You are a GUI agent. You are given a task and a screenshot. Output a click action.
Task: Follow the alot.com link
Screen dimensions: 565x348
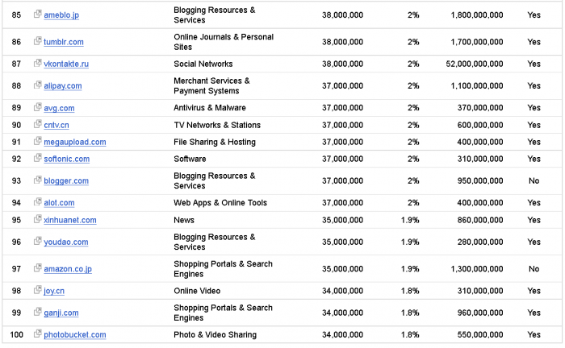(x=59, y=203)
